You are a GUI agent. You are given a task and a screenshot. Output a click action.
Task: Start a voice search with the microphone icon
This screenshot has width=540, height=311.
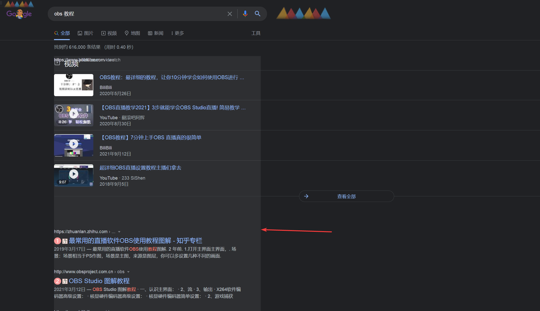click(x=245, y=14)
